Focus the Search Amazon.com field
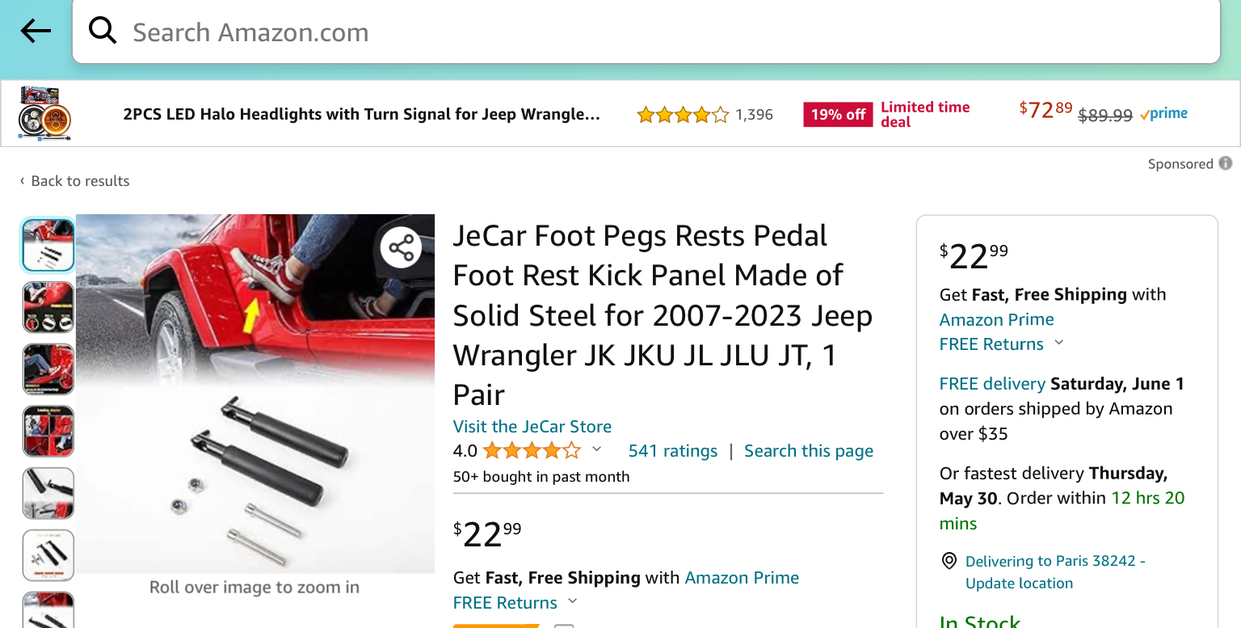Screen dimensions: 1241x628 click(646, 32)
